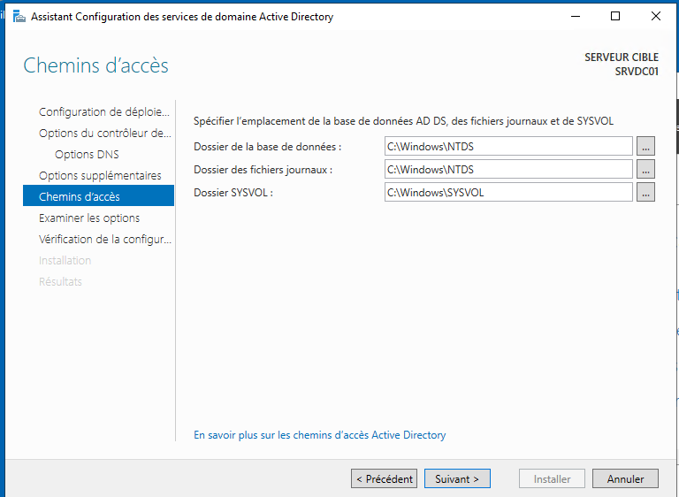679x497 pixels.
Task: Browse for the log files folder
Action: coord(645,169)
